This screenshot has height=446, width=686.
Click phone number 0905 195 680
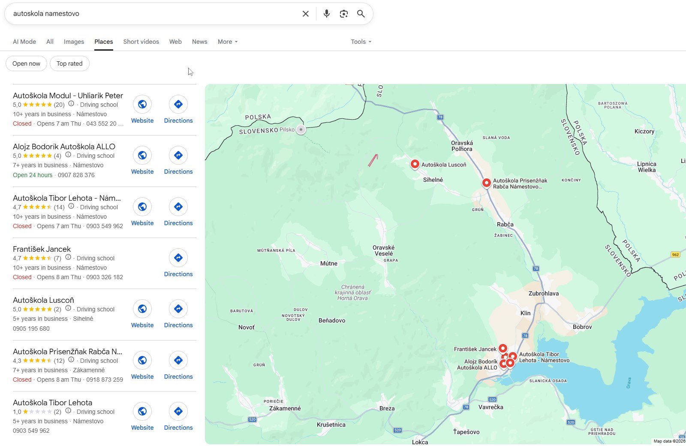(x=31, y=328)
